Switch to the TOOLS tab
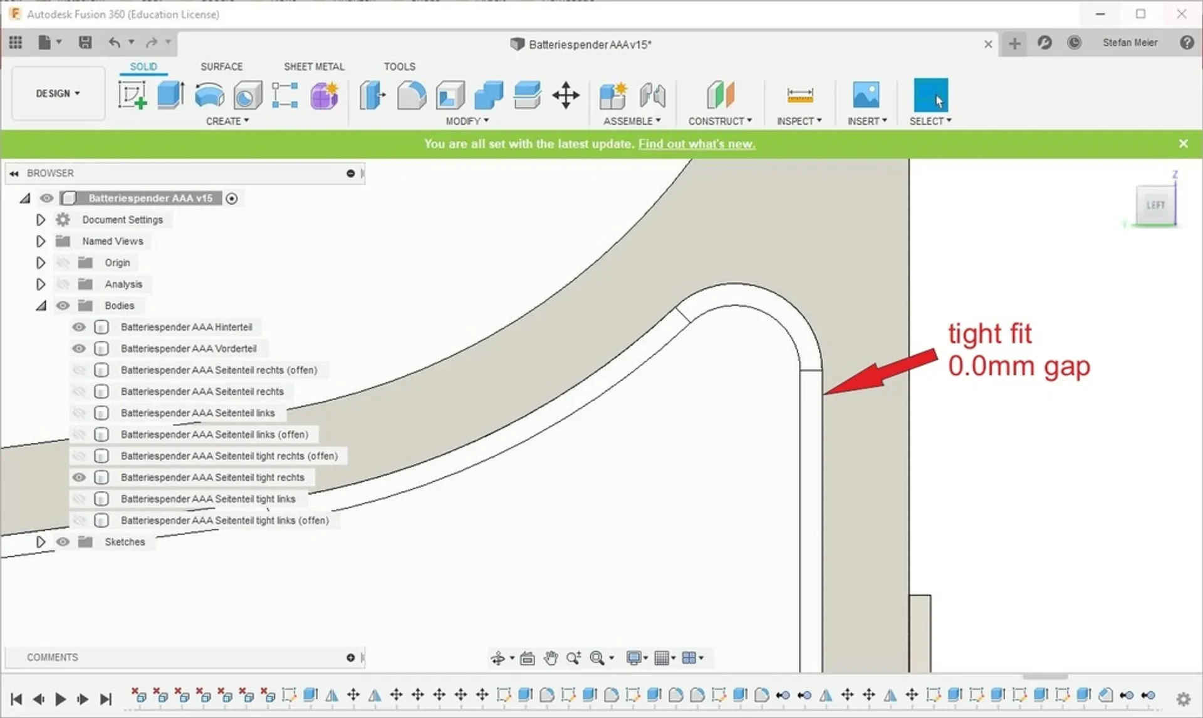 point(399,66)
